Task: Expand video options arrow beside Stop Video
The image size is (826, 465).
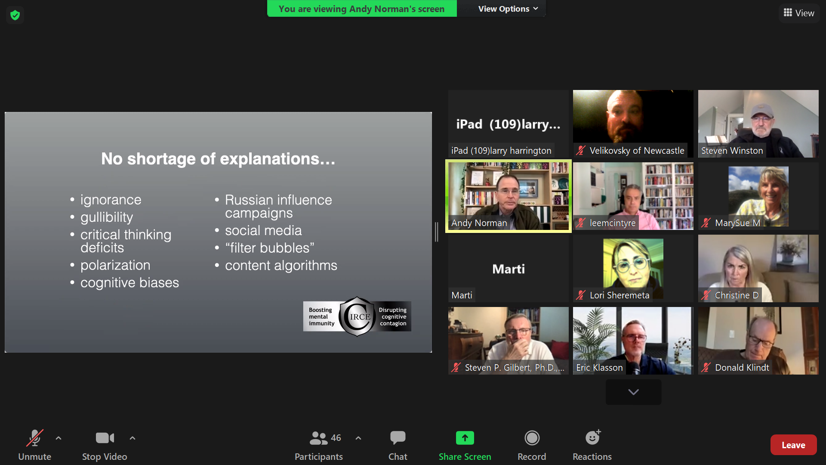Action: 133,438
